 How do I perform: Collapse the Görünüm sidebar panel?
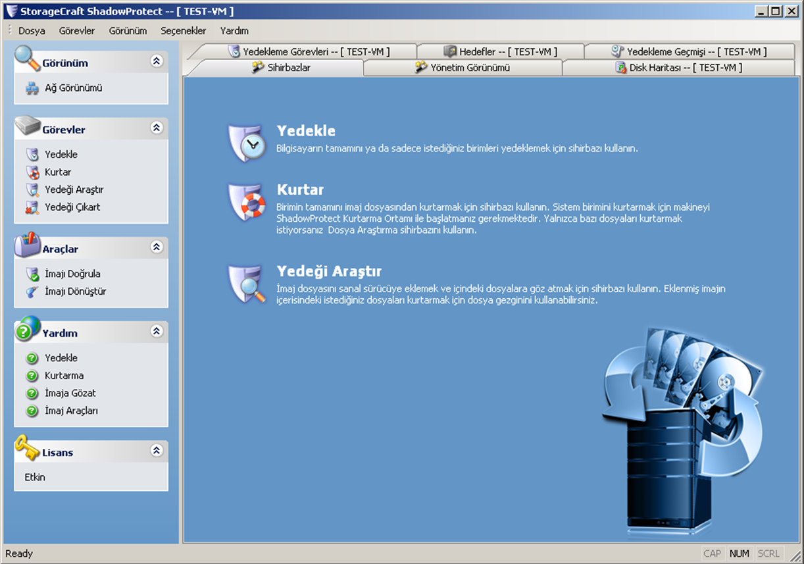point(157,61)
